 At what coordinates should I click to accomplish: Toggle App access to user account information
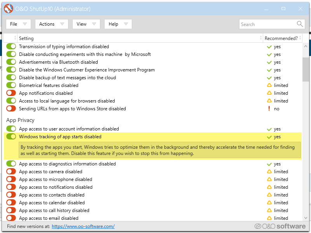click(x=11, y=129)
